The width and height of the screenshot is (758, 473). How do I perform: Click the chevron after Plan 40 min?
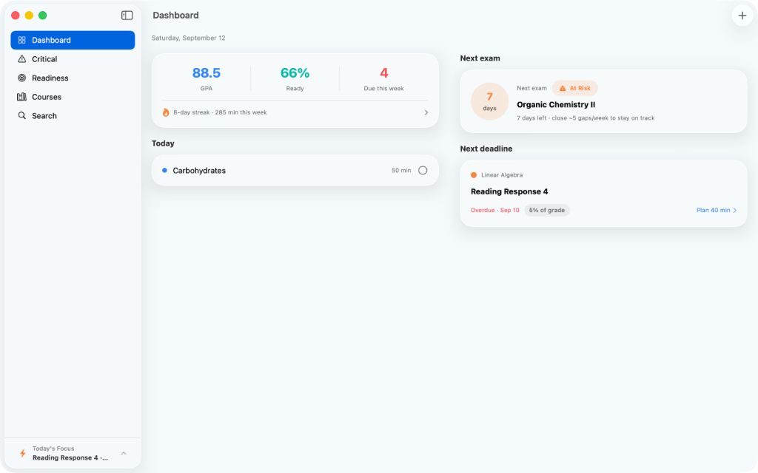click(735, 211)
